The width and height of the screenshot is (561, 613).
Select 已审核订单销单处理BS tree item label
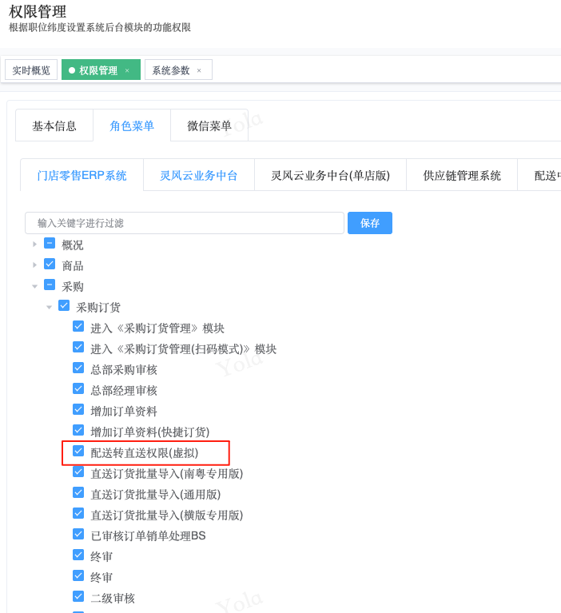coord(148,535)
